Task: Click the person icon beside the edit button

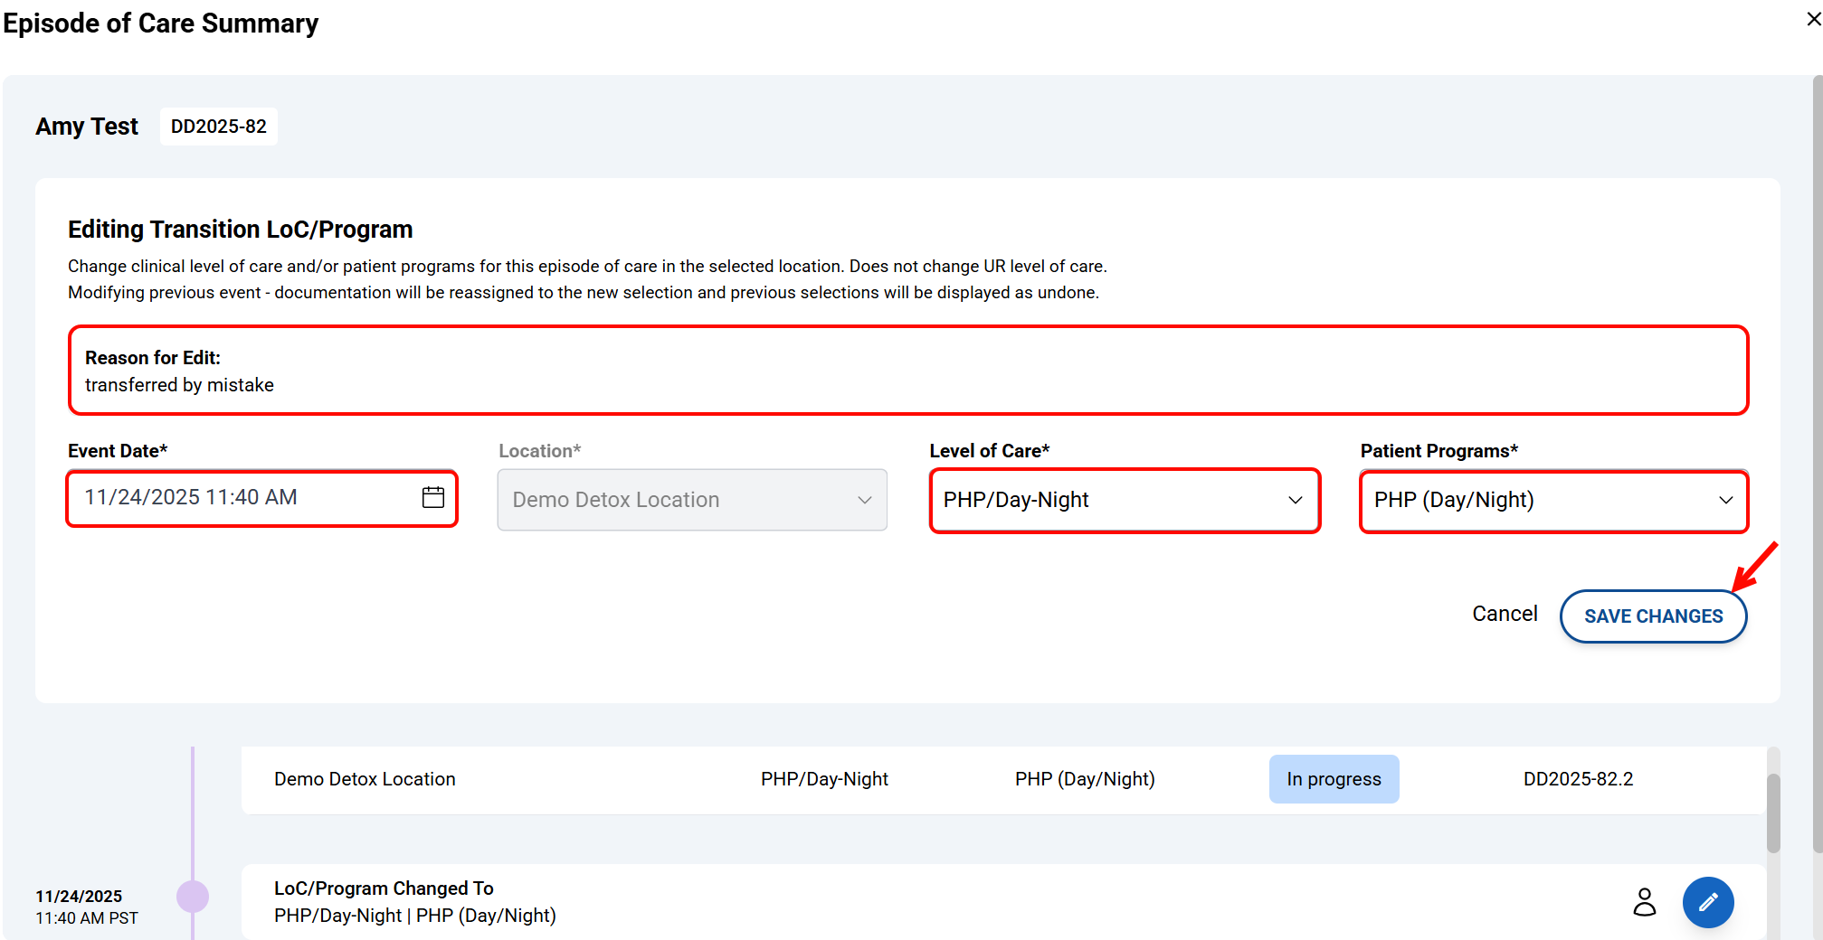Action: click(x=1644, y=902)
